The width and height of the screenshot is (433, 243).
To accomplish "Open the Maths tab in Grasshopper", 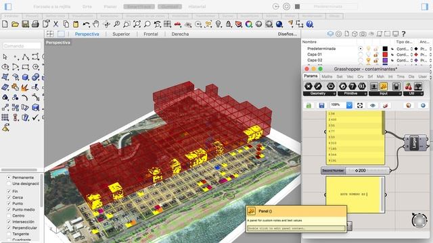I will click(x=327, y=76).
